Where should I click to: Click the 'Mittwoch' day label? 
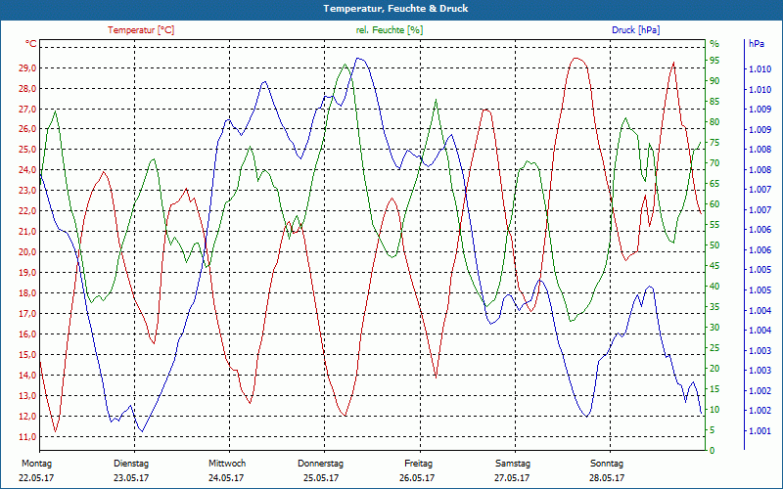227,464
